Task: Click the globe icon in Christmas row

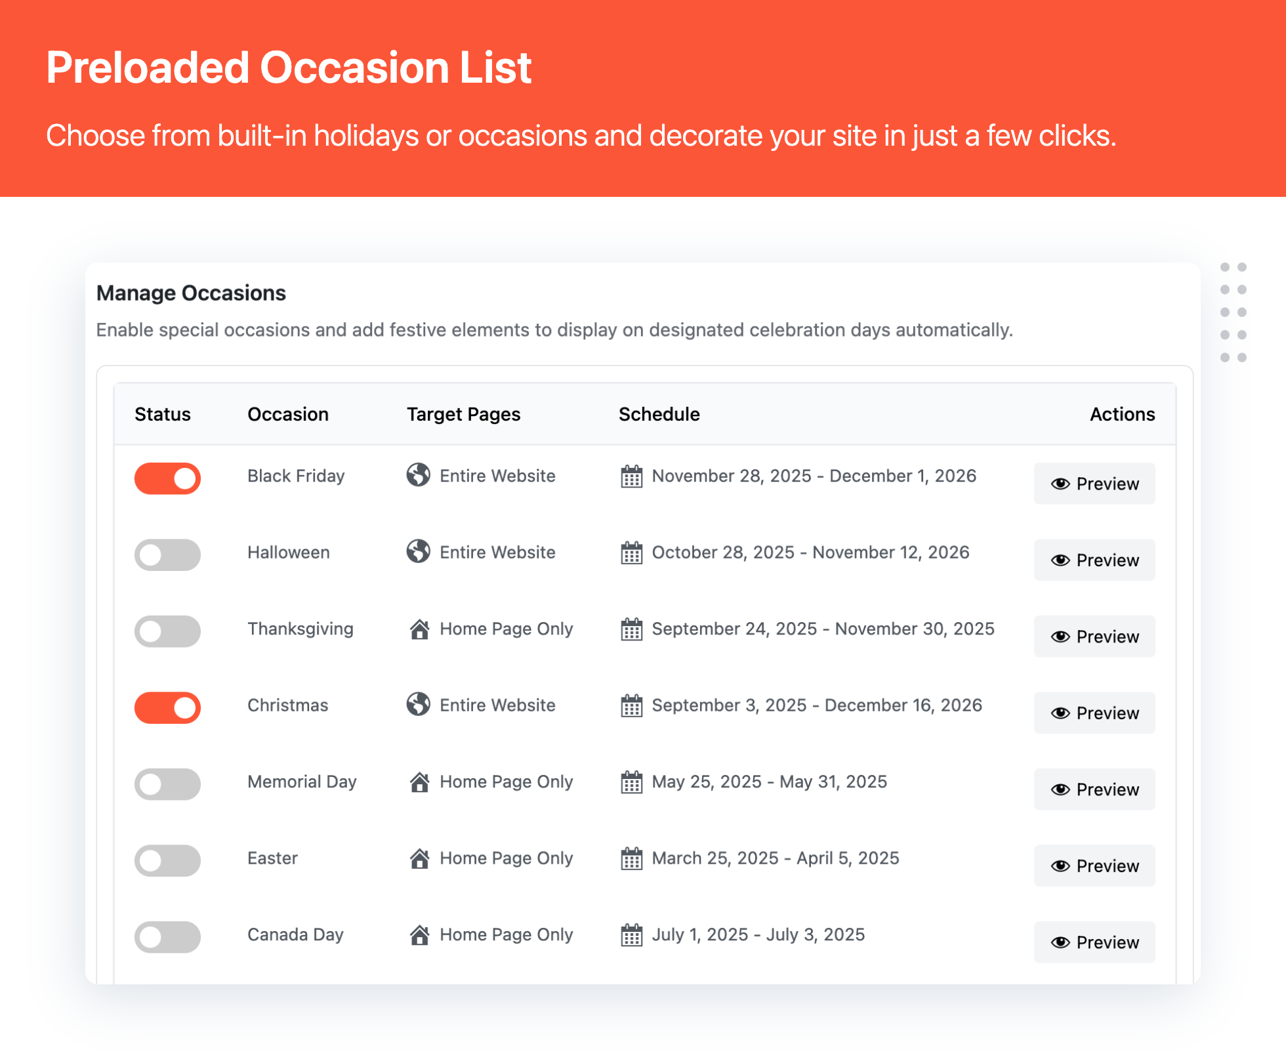Action: click(x=418, y=704)
